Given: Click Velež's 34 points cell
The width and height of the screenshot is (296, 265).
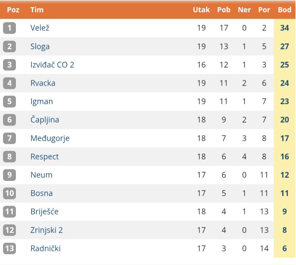Looking at the screenshot, I should pyautogui.click(x=285, y=28).
